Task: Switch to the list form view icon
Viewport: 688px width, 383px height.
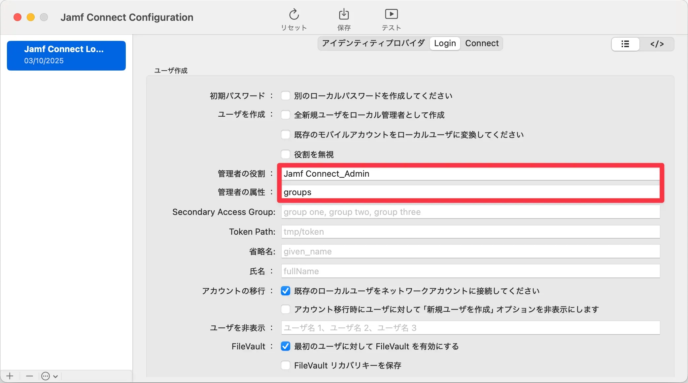Action: (625, 44)
